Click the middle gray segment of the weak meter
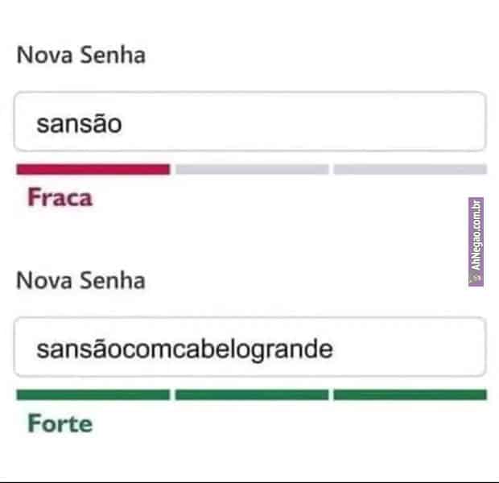The height and width of the screenshot is (483, 499). tap(252, 169)
